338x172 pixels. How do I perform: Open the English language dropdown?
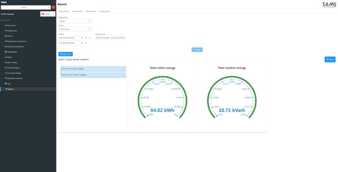(x=48, y=14)
